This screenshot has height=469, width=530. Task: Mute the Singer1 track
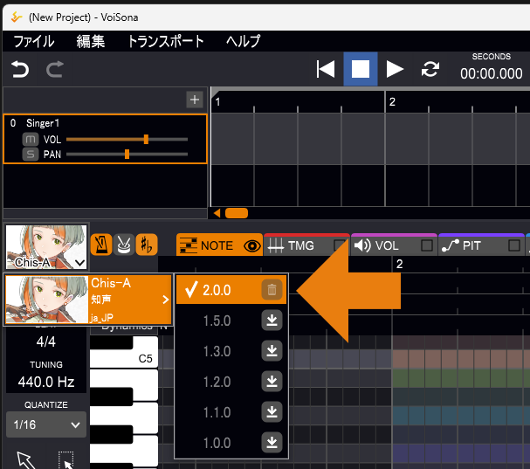(31, 139)
